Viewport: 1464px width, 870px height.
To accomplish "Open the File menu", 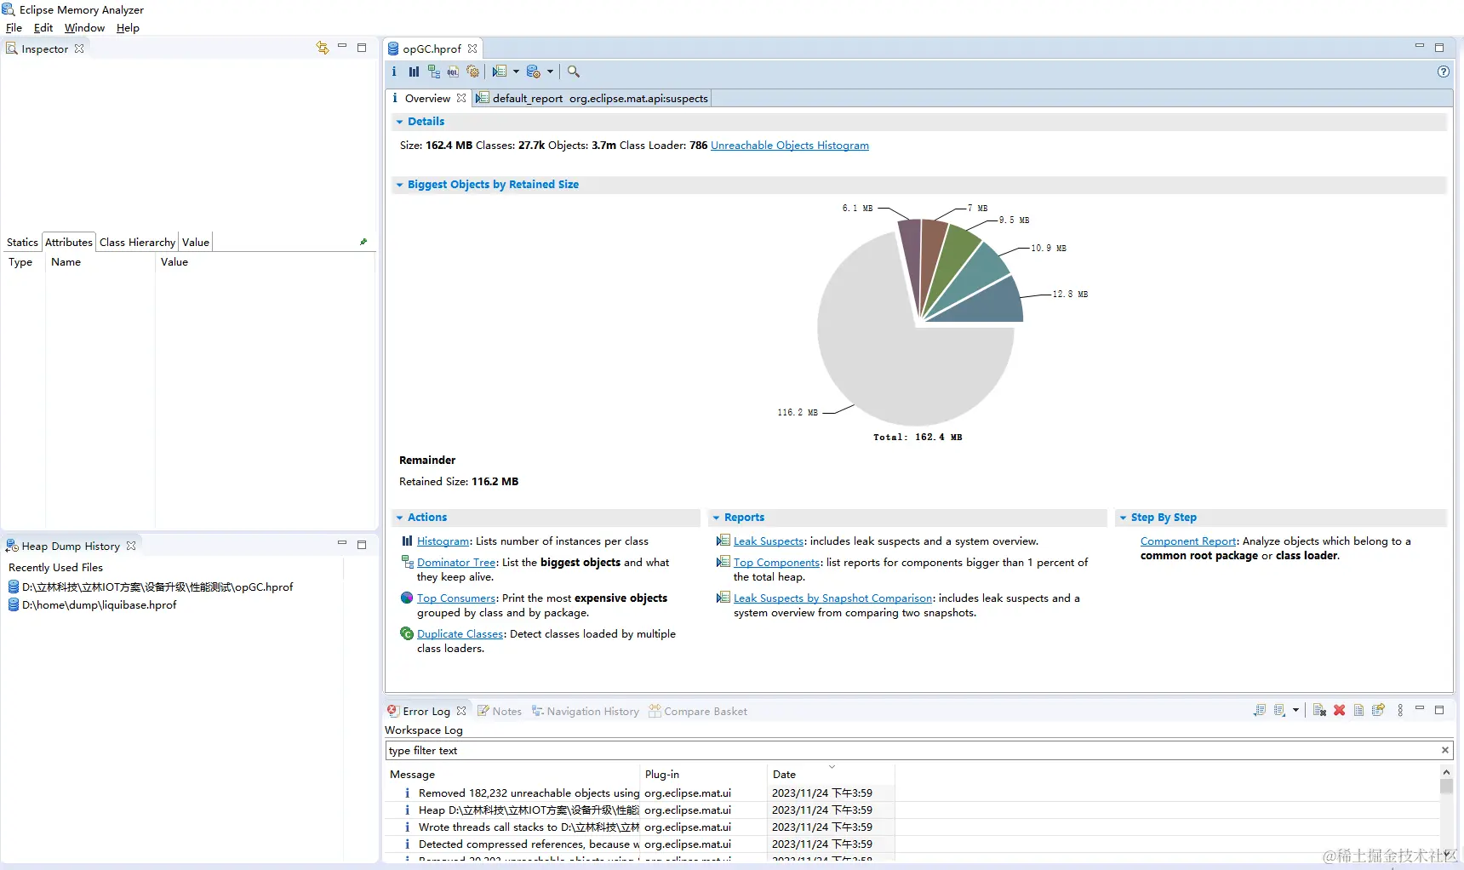I will click(x=14, y=27).
